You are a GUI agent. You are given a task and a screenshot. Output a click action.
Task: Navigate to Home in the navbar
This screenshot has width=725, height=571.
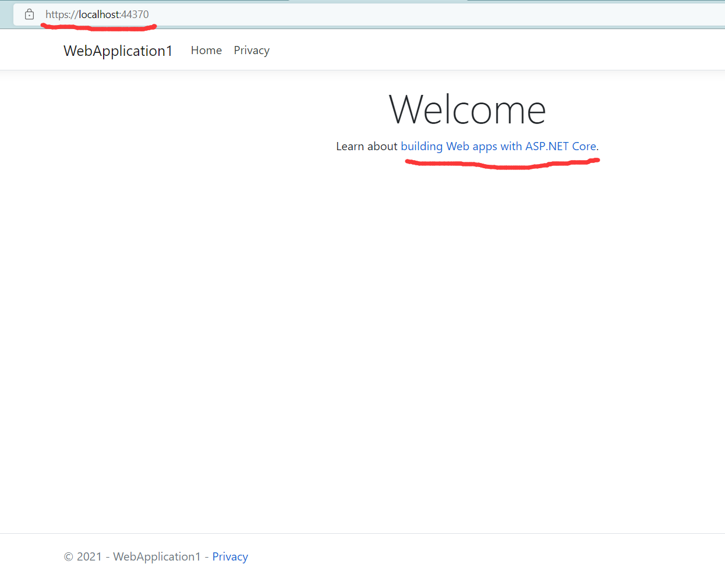[x=206, y=50]
